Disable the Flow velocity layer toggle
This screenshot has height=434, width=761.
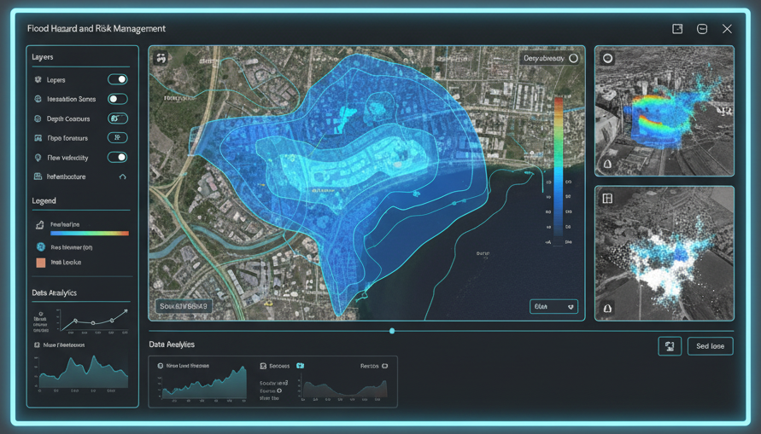tap(118, 158)
